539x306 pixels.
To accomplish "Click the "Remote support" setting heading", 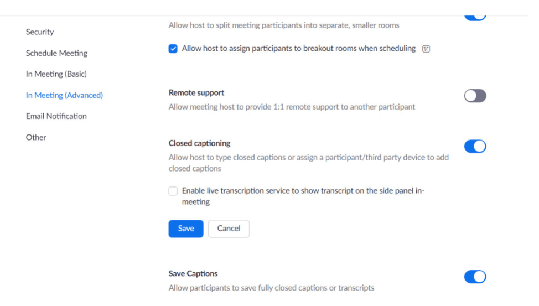I will click(x=196, y=93).
